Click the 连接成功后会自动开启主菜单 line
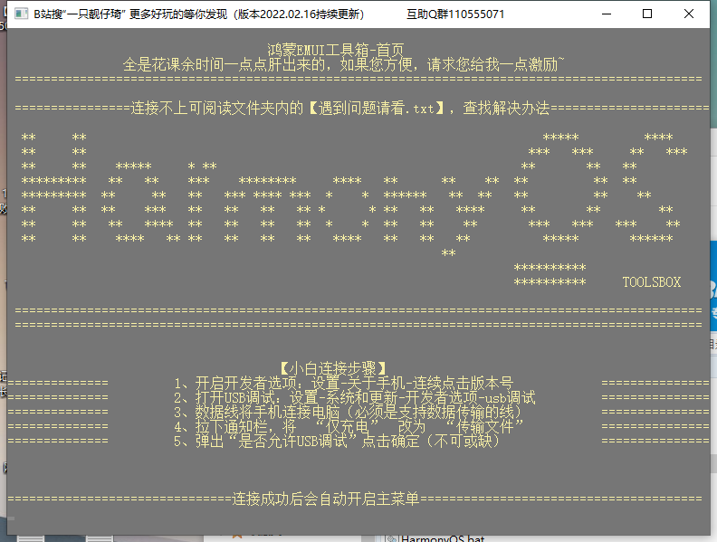 (326, 499)
